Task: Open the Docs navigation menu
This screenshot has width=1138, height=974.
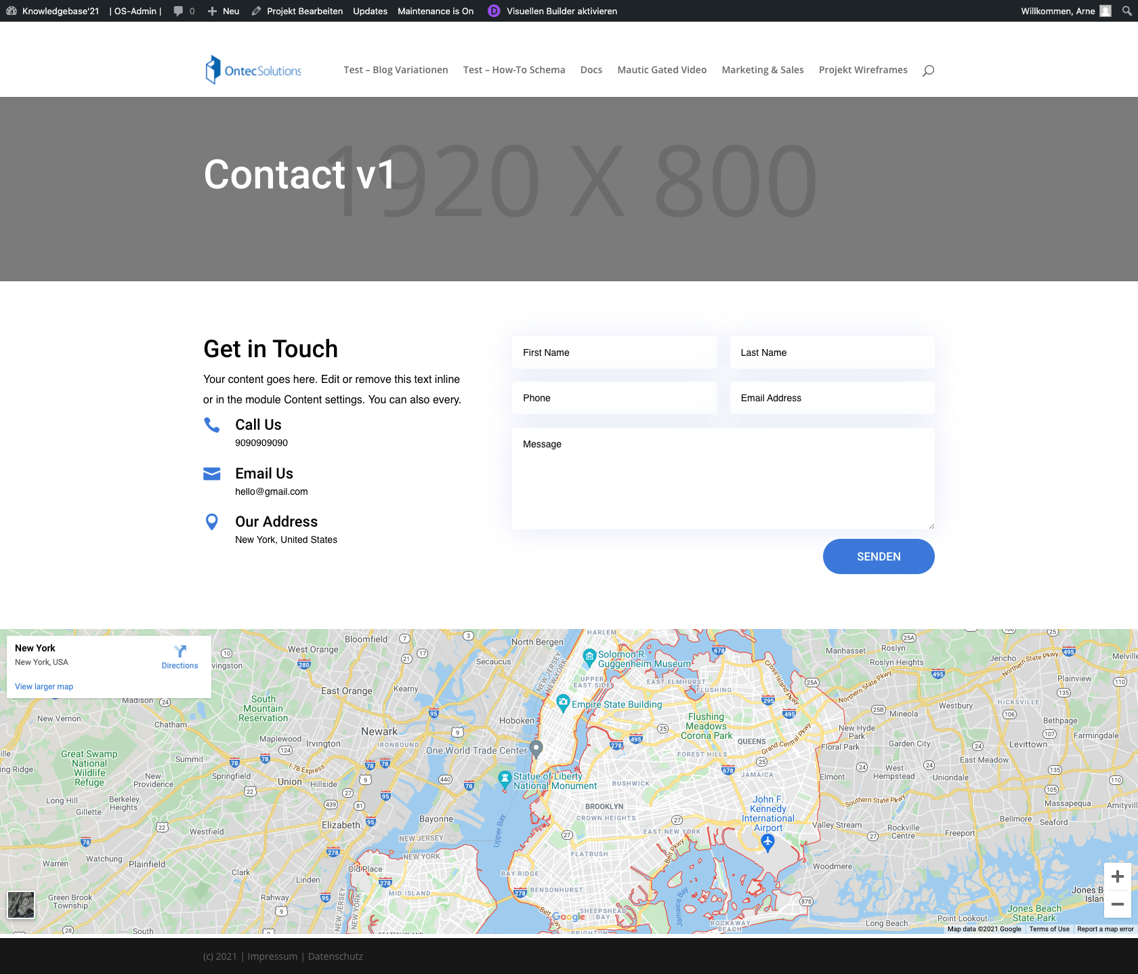Action: coord(591,70)
